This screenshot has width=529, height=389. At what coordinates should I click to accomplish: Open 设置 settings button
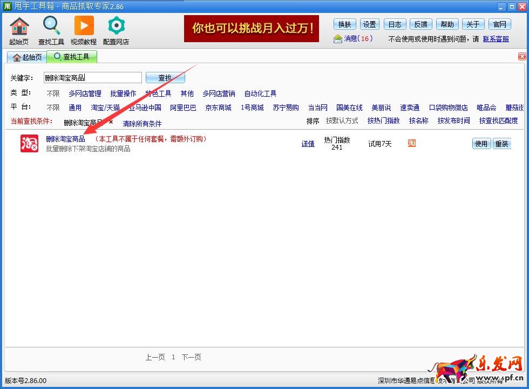click(369, 24)
